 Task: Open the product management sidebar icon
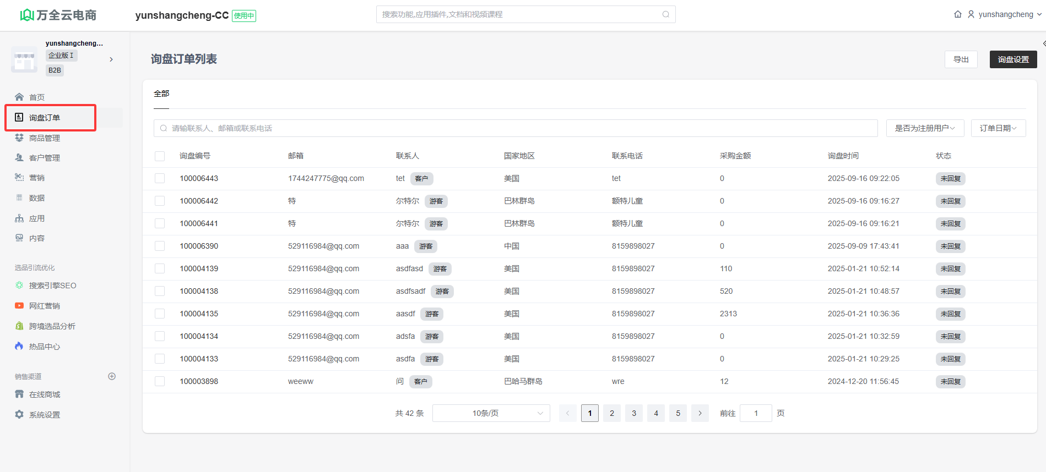(19, 138)
